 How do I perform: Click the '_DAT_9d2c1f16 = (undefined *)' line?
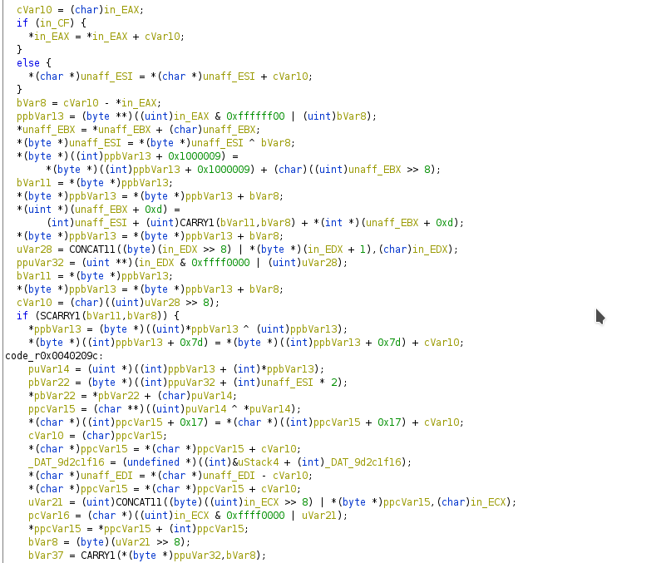coord(220,462)
